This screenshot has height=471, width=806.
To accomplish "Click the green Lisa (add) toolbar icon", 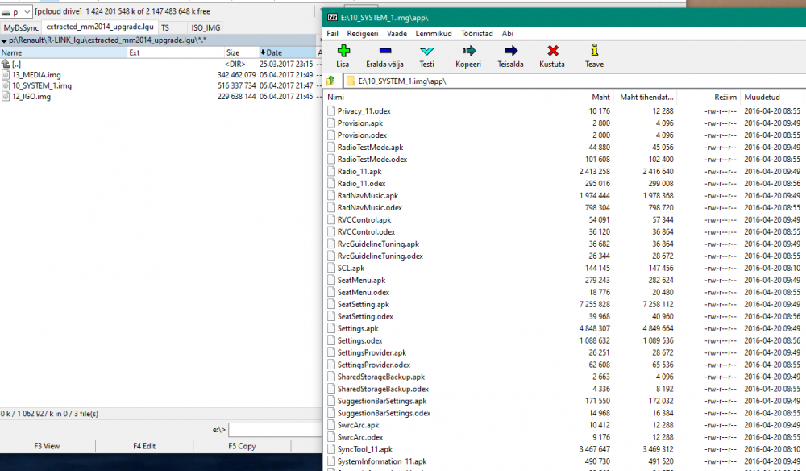I will click(x=343, y=51).
